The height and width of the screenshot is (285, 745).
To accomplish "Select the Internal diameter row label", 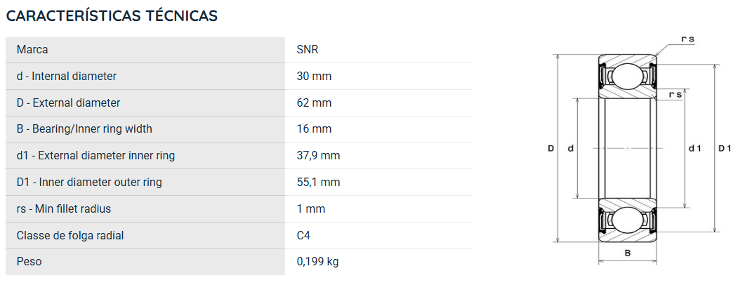I will (x=67, y=76).
